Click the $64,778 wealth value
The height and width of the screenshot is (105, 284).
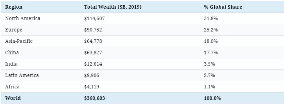93,41
